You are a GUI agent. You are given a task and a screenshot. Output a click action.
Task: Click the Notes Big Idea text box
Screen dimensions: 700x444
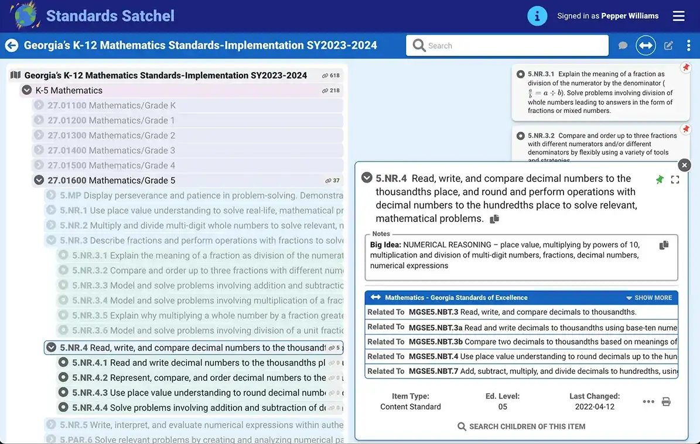click(521, 257)
